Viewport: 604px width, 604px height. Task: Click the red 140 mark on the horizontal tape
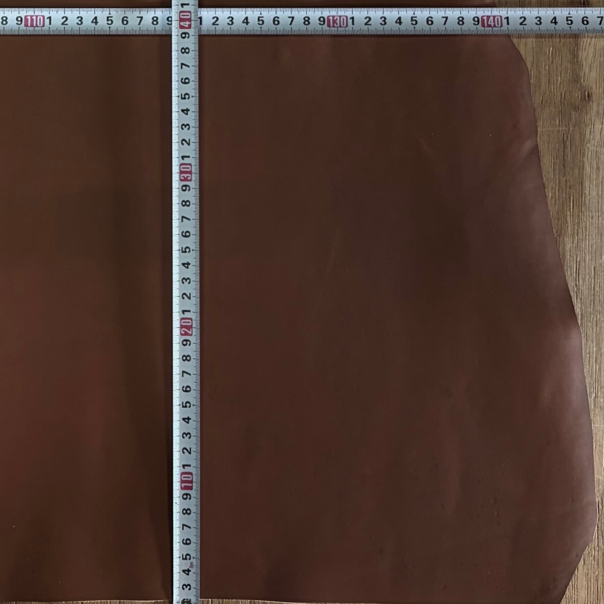click(x=491, y=22)
